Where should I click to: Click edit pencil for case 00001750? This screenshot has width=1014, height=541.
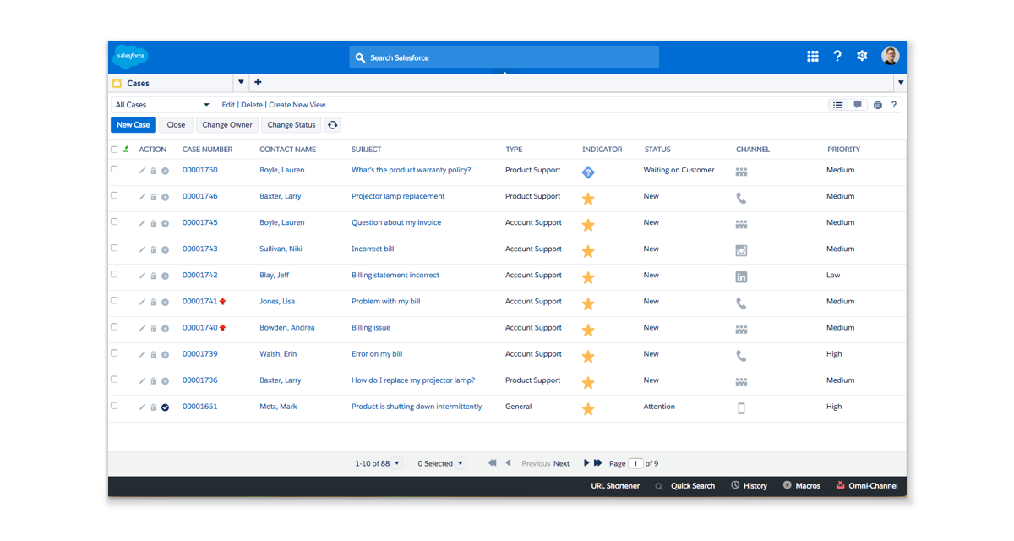(x=142, y=171)
